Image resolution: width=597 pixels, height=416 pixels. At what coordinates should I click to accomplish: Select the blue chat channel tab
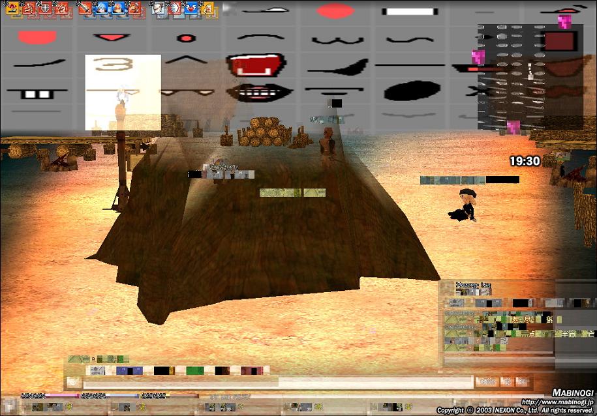pos(129,370)
